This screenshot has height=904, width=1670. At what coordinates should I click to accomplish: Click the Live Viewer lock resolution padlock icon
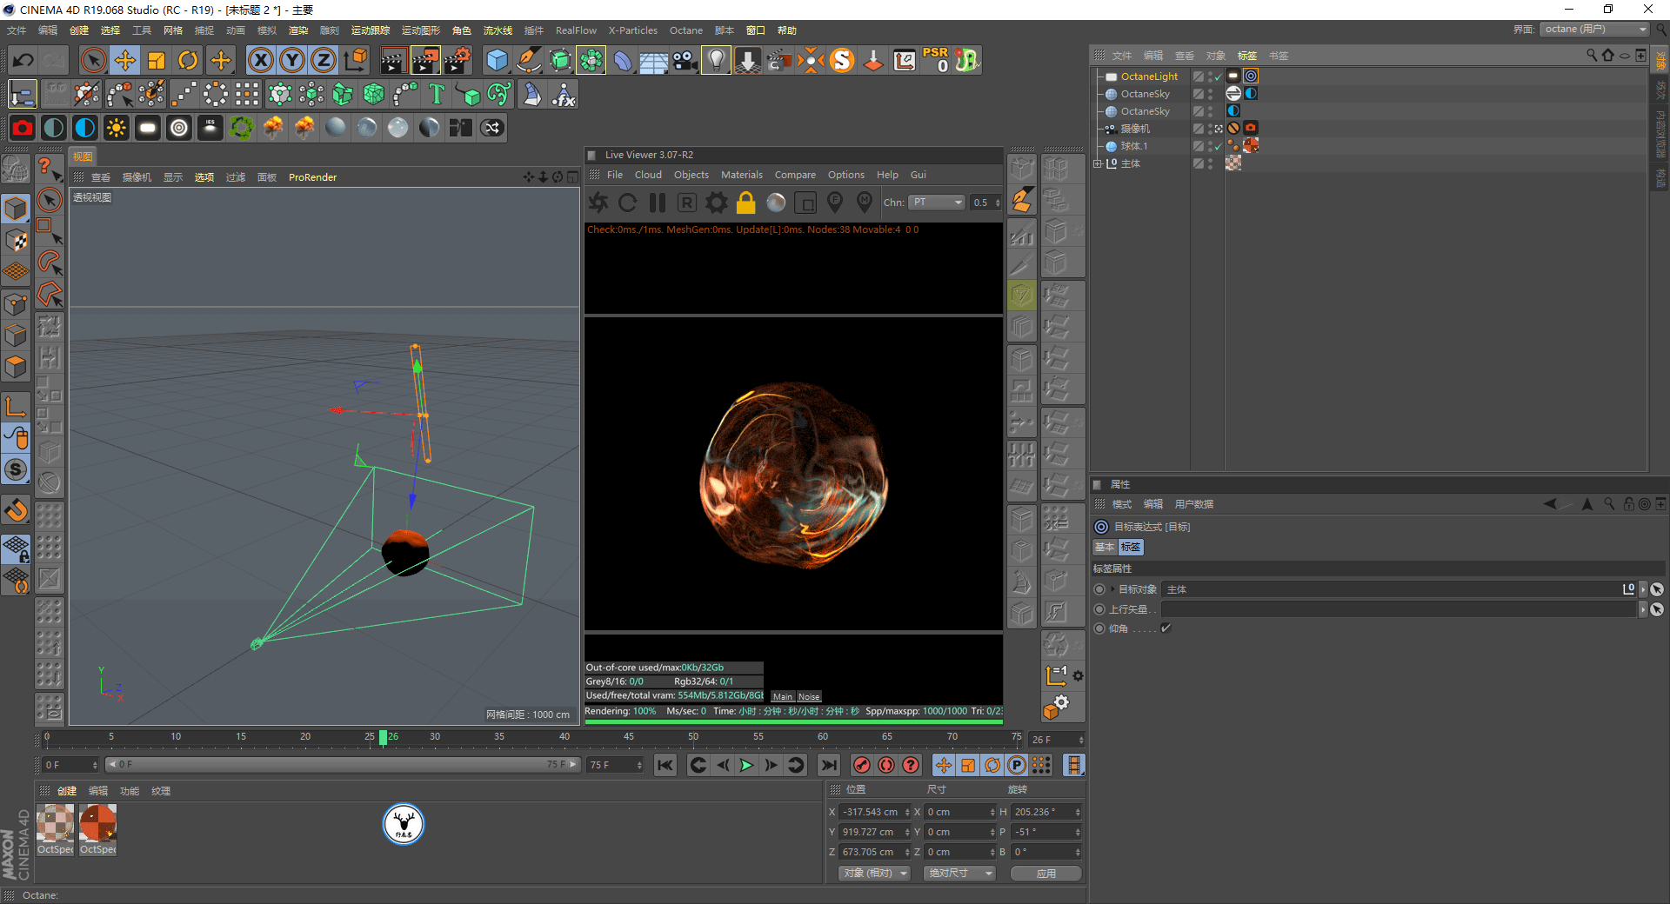(x=745, y=203)
